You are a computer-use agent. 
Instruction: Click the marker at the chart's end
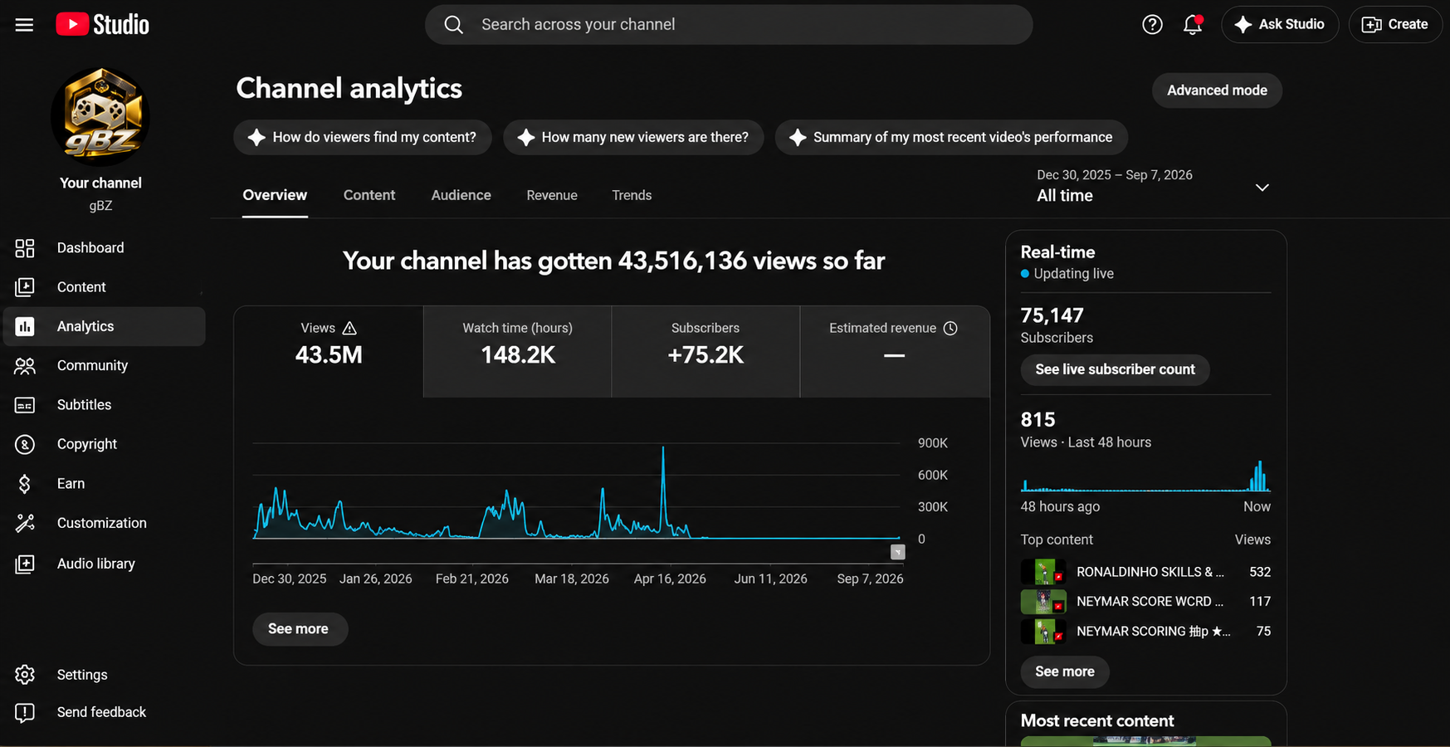(x=897, y=552)
